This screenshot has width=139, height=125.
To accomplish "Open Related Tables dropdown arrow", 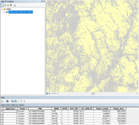I will point(10,101).
